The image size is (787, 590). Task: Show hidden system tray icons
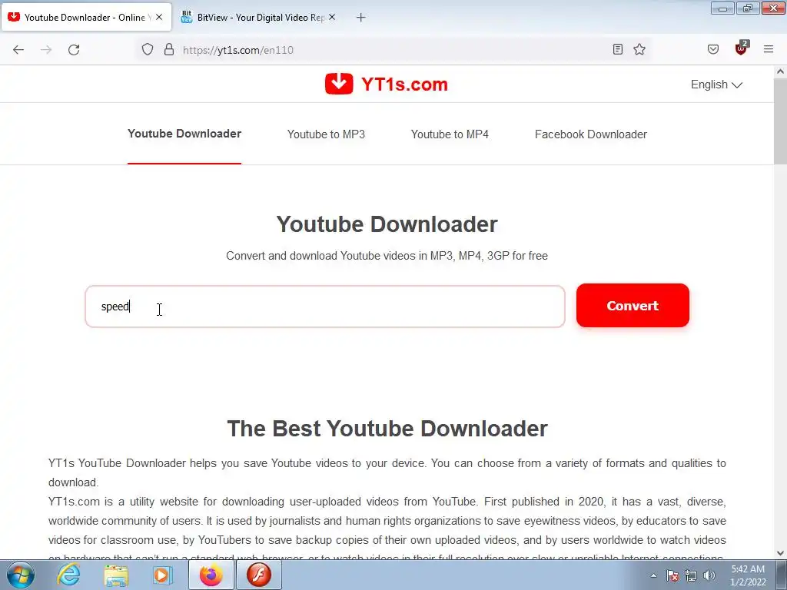(653, 575)
